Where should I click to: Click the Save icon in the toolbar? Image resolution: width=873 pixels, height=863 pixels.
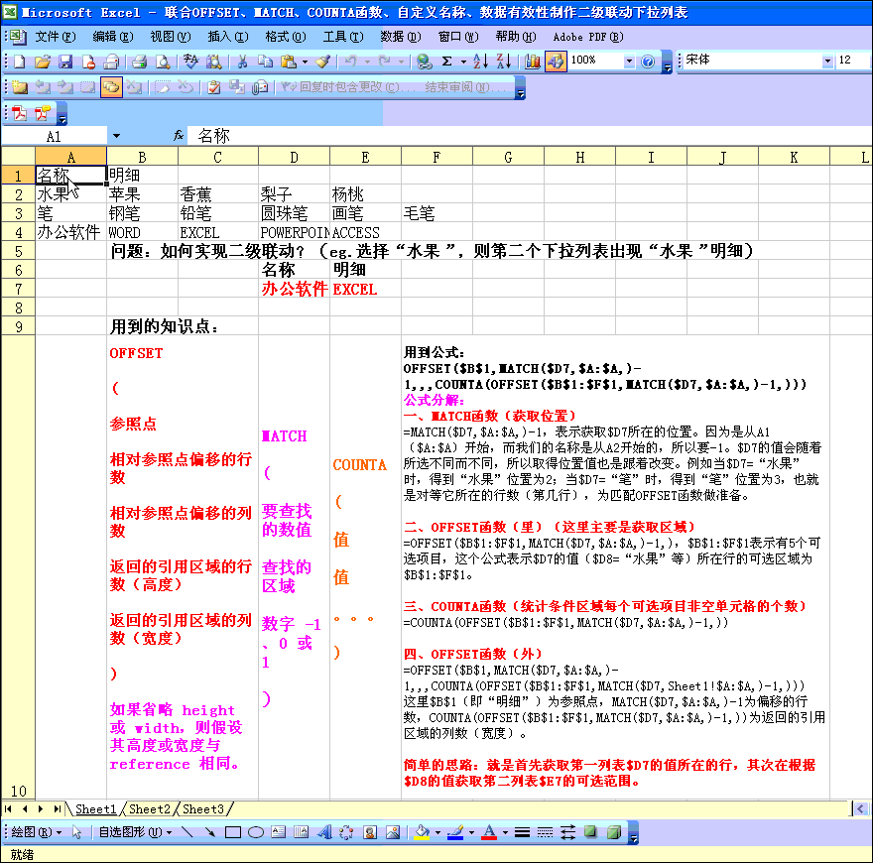click(65, 62)
